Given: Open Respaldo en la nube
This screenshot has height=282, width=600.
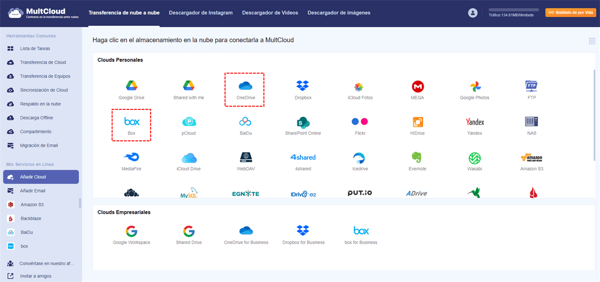Looking at the screenshot, I should pos(41,104).
